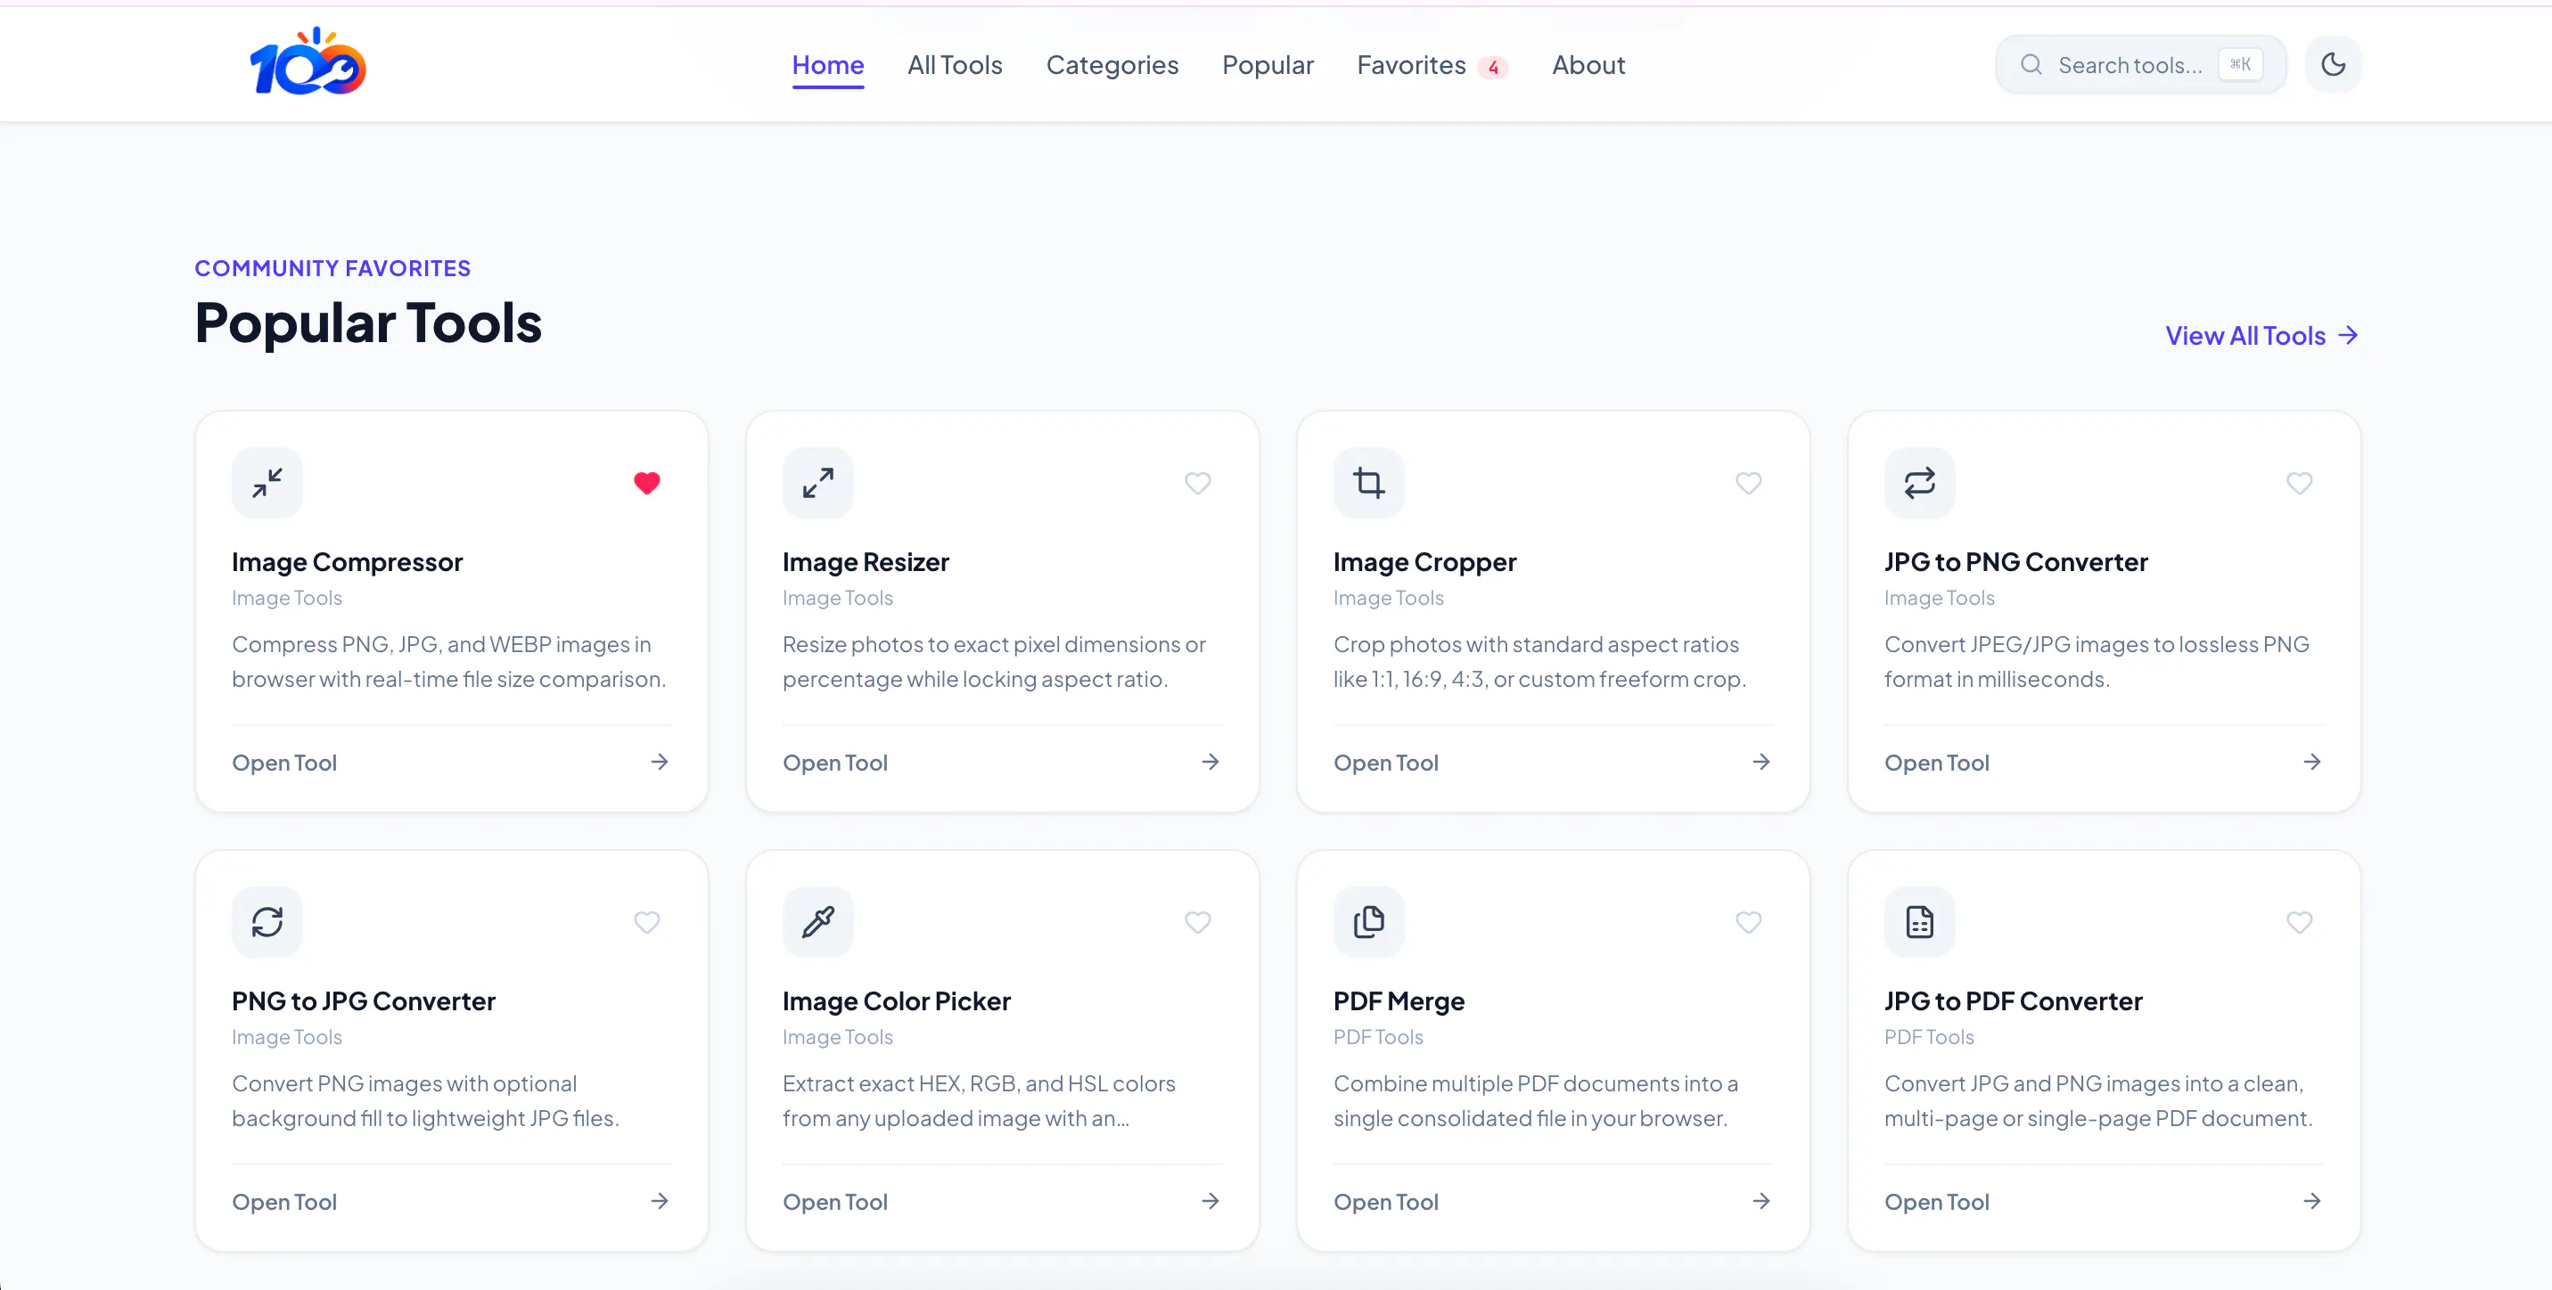Open the Popular nav item

pyautogui.click(x=1268, y=64)
